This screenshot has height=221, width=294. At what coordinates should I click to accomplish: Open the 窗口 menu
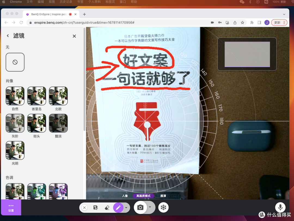123,2
